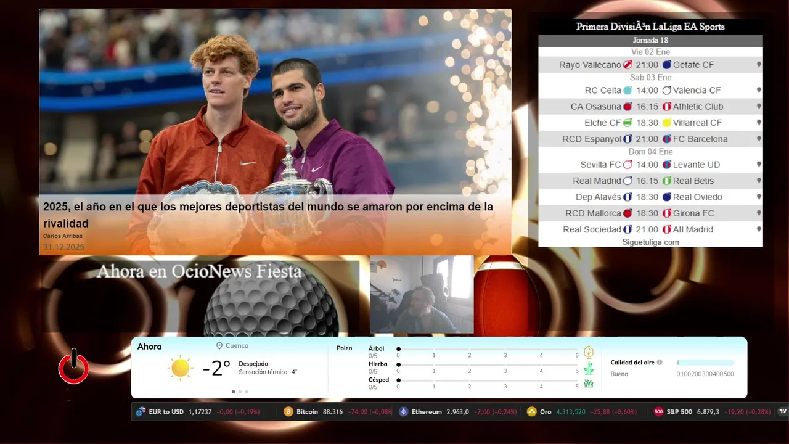Click the gold Oro icon
The height and width of the screenshot is (444, 789).
[531, 411]
